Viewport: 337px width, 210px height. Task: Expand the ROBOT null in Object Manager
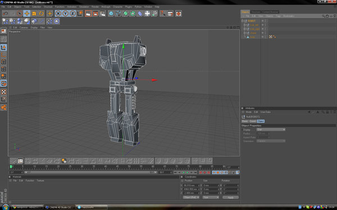pos(243,21)
